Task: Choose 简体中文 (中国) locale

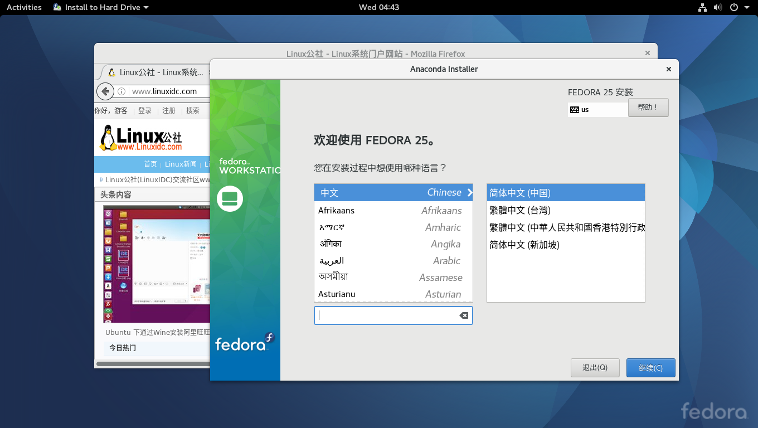Action: 566,193
